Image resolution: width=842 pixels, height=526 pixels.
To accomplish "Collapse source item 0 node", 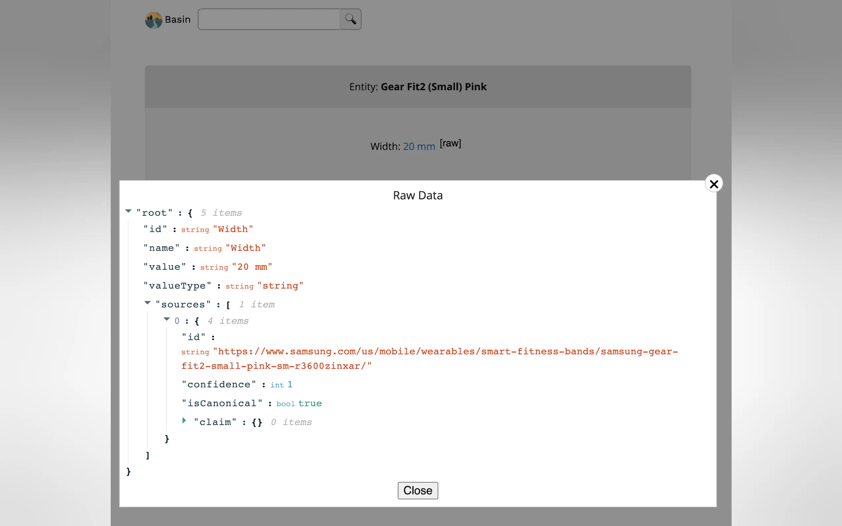I will pyautogui.click(x=167, y=319).
